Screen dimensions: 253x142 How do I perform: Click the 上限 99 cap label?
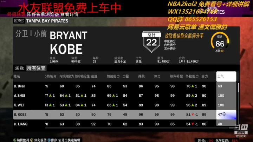[x=219, y=51]
